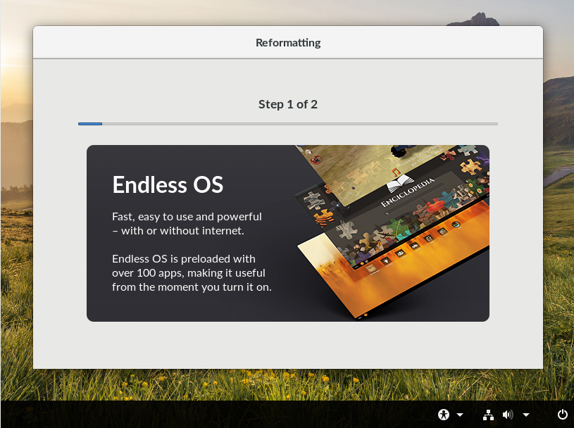Click the 'preloaded with over 100 apps' paragraph
Image resolution: width=574 pixels, height=428 pixels.
(x=192, y=273)
